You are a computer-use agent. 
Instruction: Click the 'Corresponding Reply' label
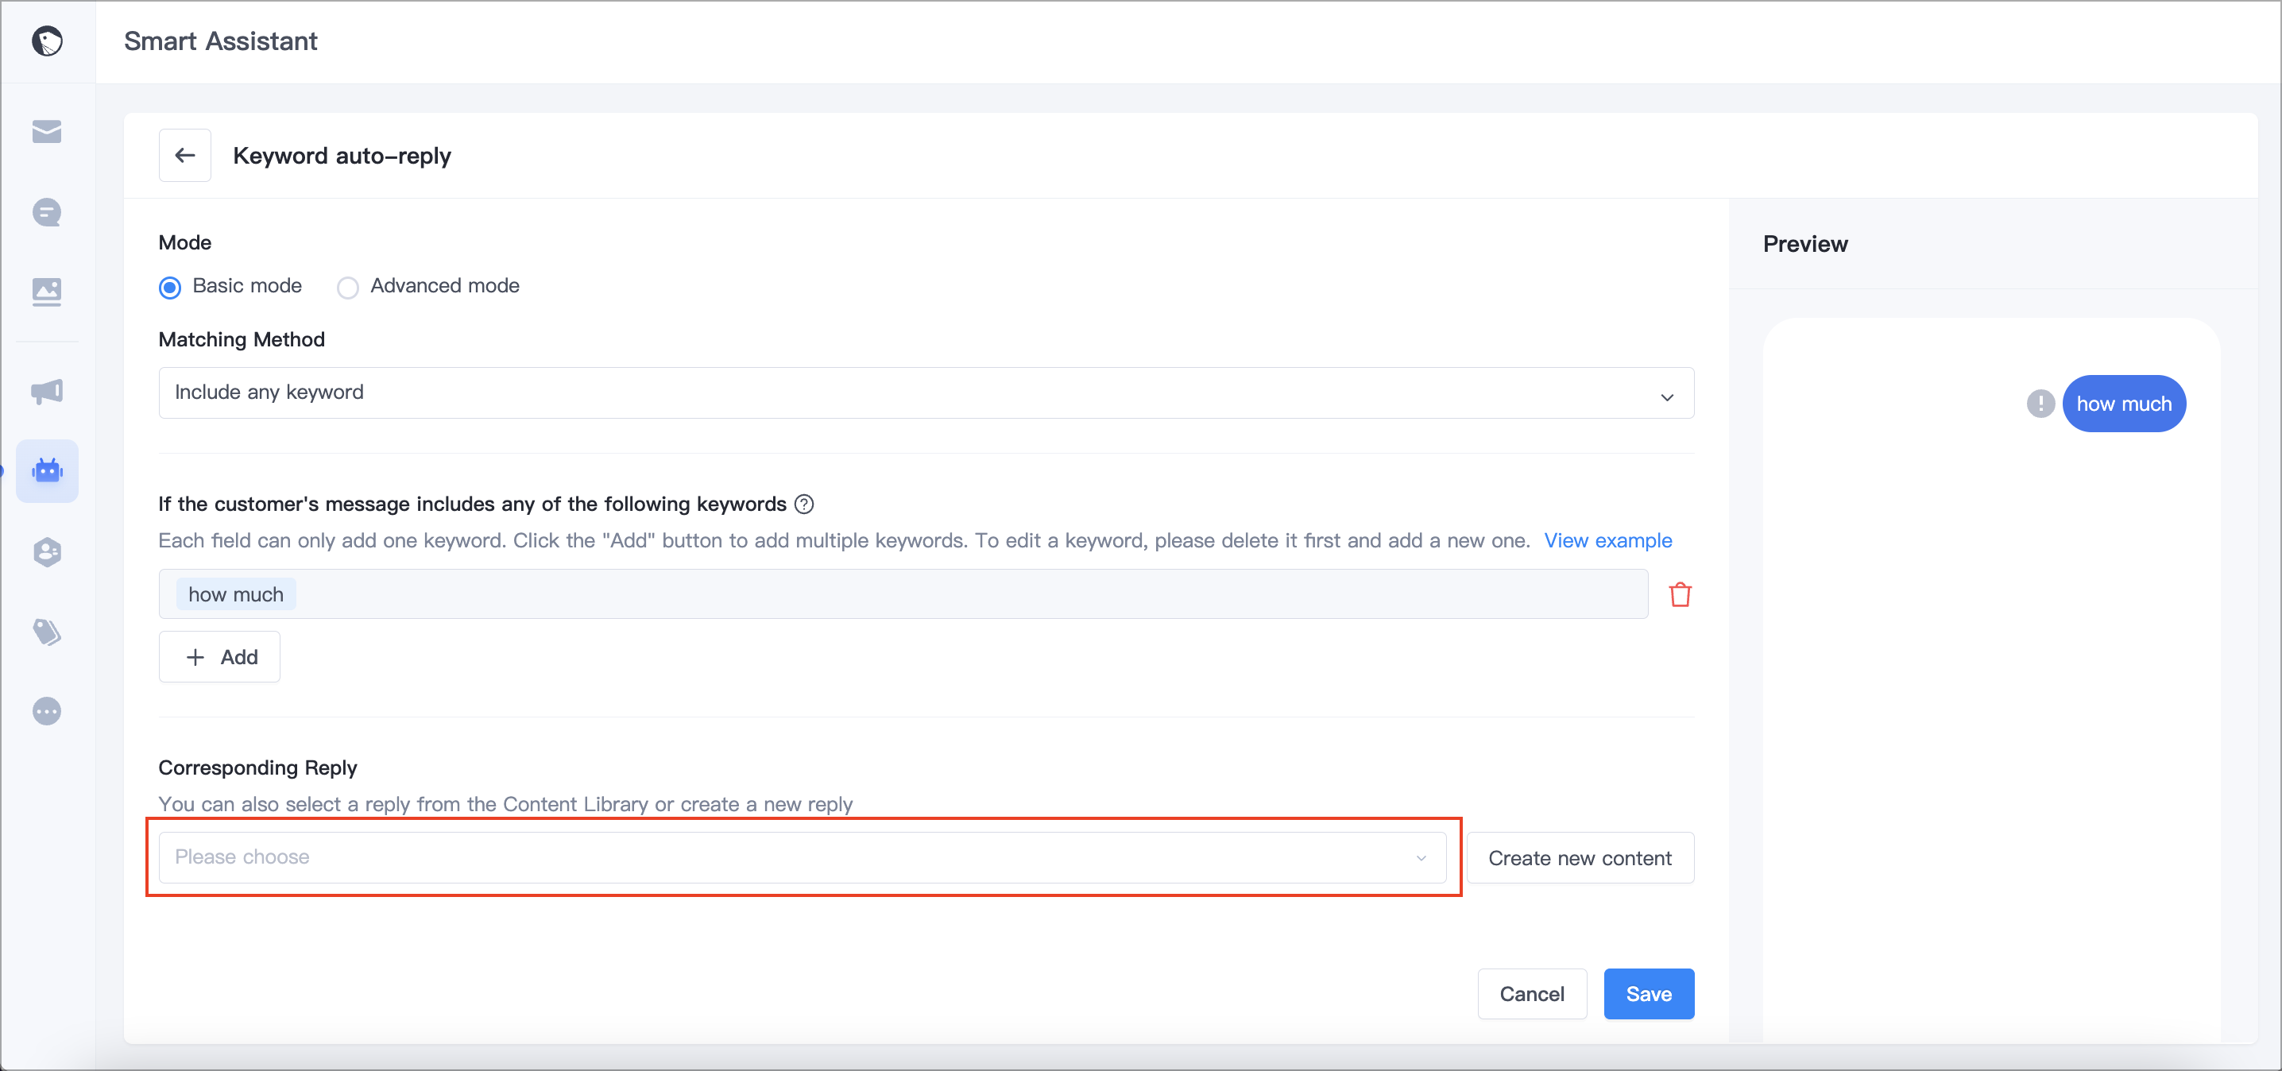[x=257, y=767]
